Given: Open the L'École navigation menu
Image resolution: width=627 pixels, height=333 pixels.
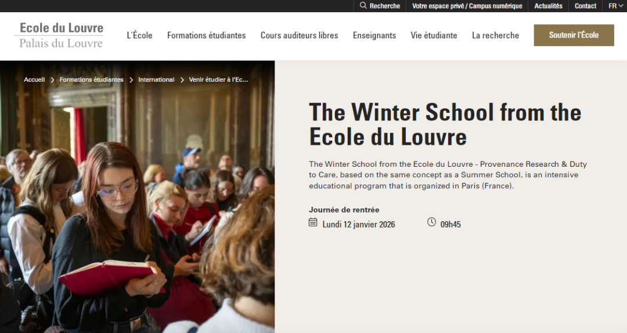Looking at the screenshot, I should click(139, 35).
